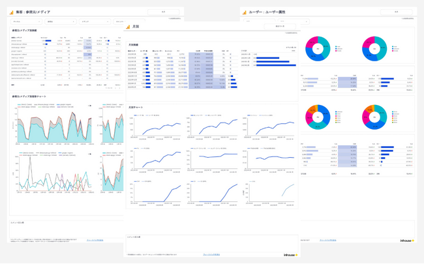
Task: Click the top-left pink and blue donut chart
Action: tap(318, 49)
